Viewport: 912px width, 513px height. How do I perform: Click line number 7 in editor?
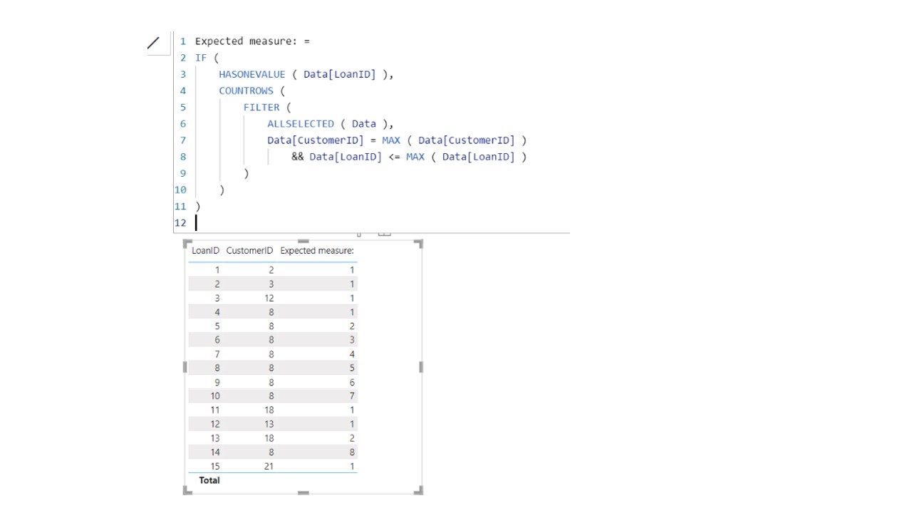pyautogui.click(x=182, y=140)
